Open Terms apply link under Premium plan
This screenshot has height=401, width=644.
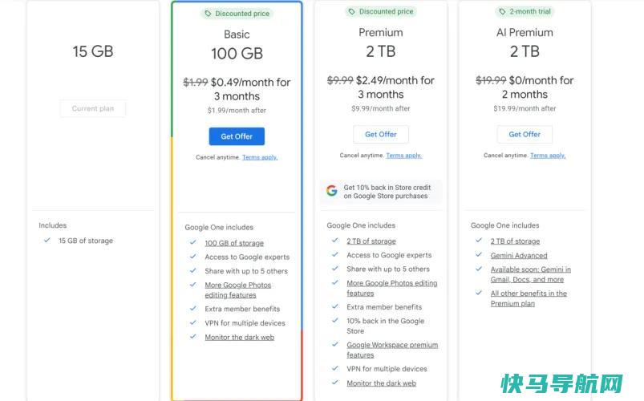[403, 156]
